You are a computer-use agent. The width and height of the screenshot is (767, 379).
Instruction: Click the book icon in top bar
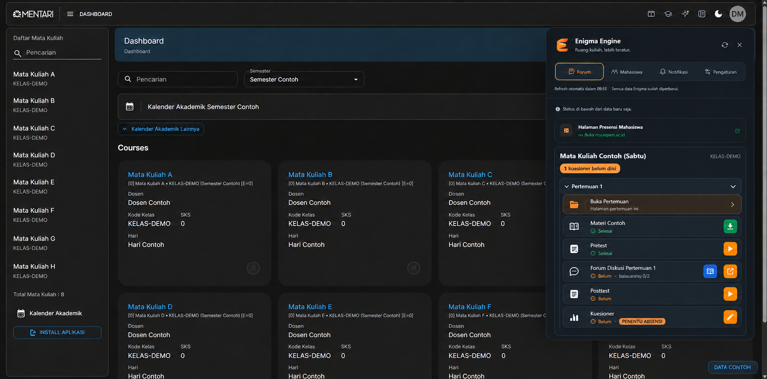(x=651, y=14)
